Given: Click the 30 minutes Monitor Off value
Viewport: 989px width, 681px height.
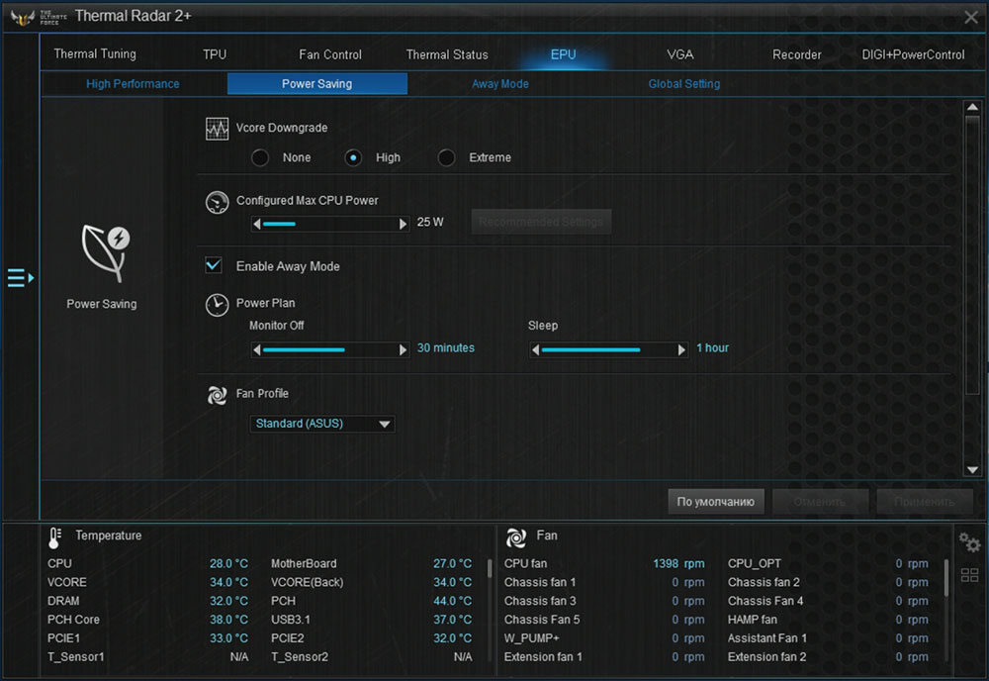Looking at the screenshot, I should click(445, 347).
